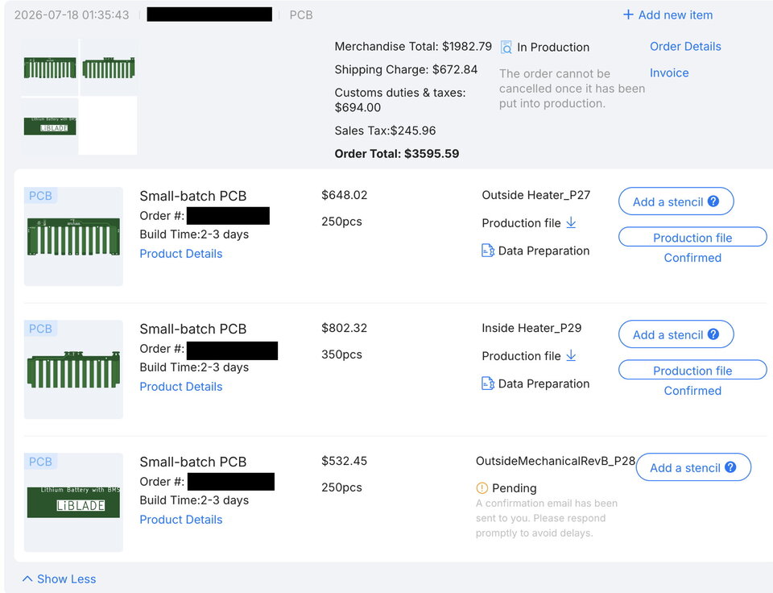
Task: Open Order Details link
Action: (685, 47)
